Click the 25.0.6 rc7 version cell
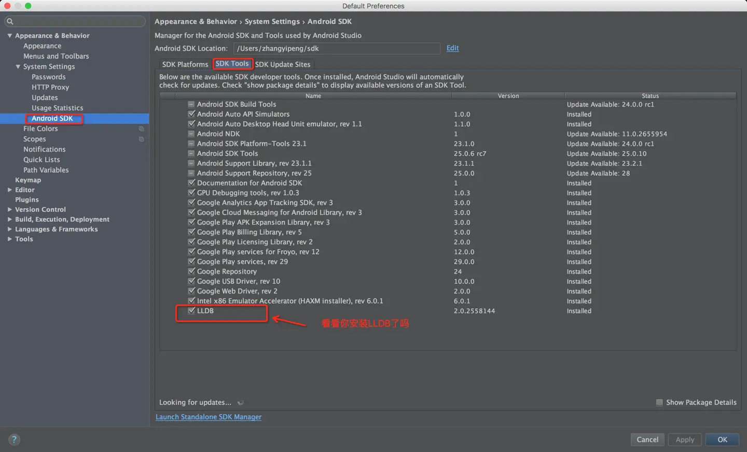 click(470, 153)
